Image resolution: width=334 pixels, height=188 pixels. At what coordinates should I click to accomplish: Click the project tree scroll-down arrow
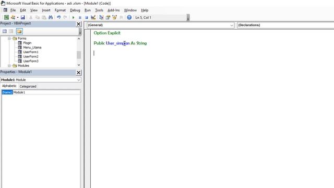point(79,65)
